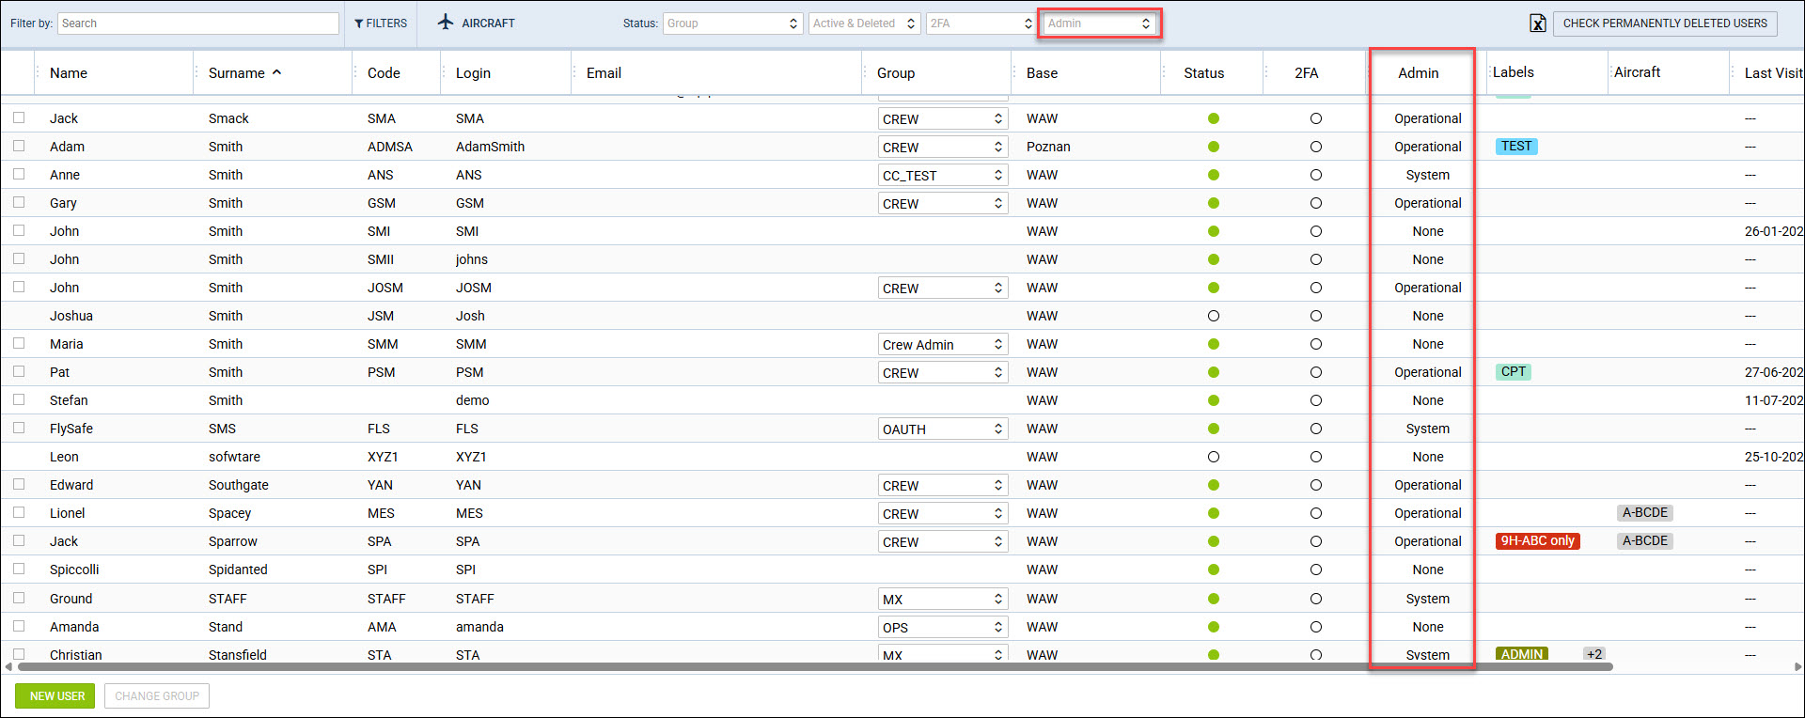Open CC_TEST group dropdown for Anne Smith
This screenshot has height=718, width=1805.
coord(943,176)
